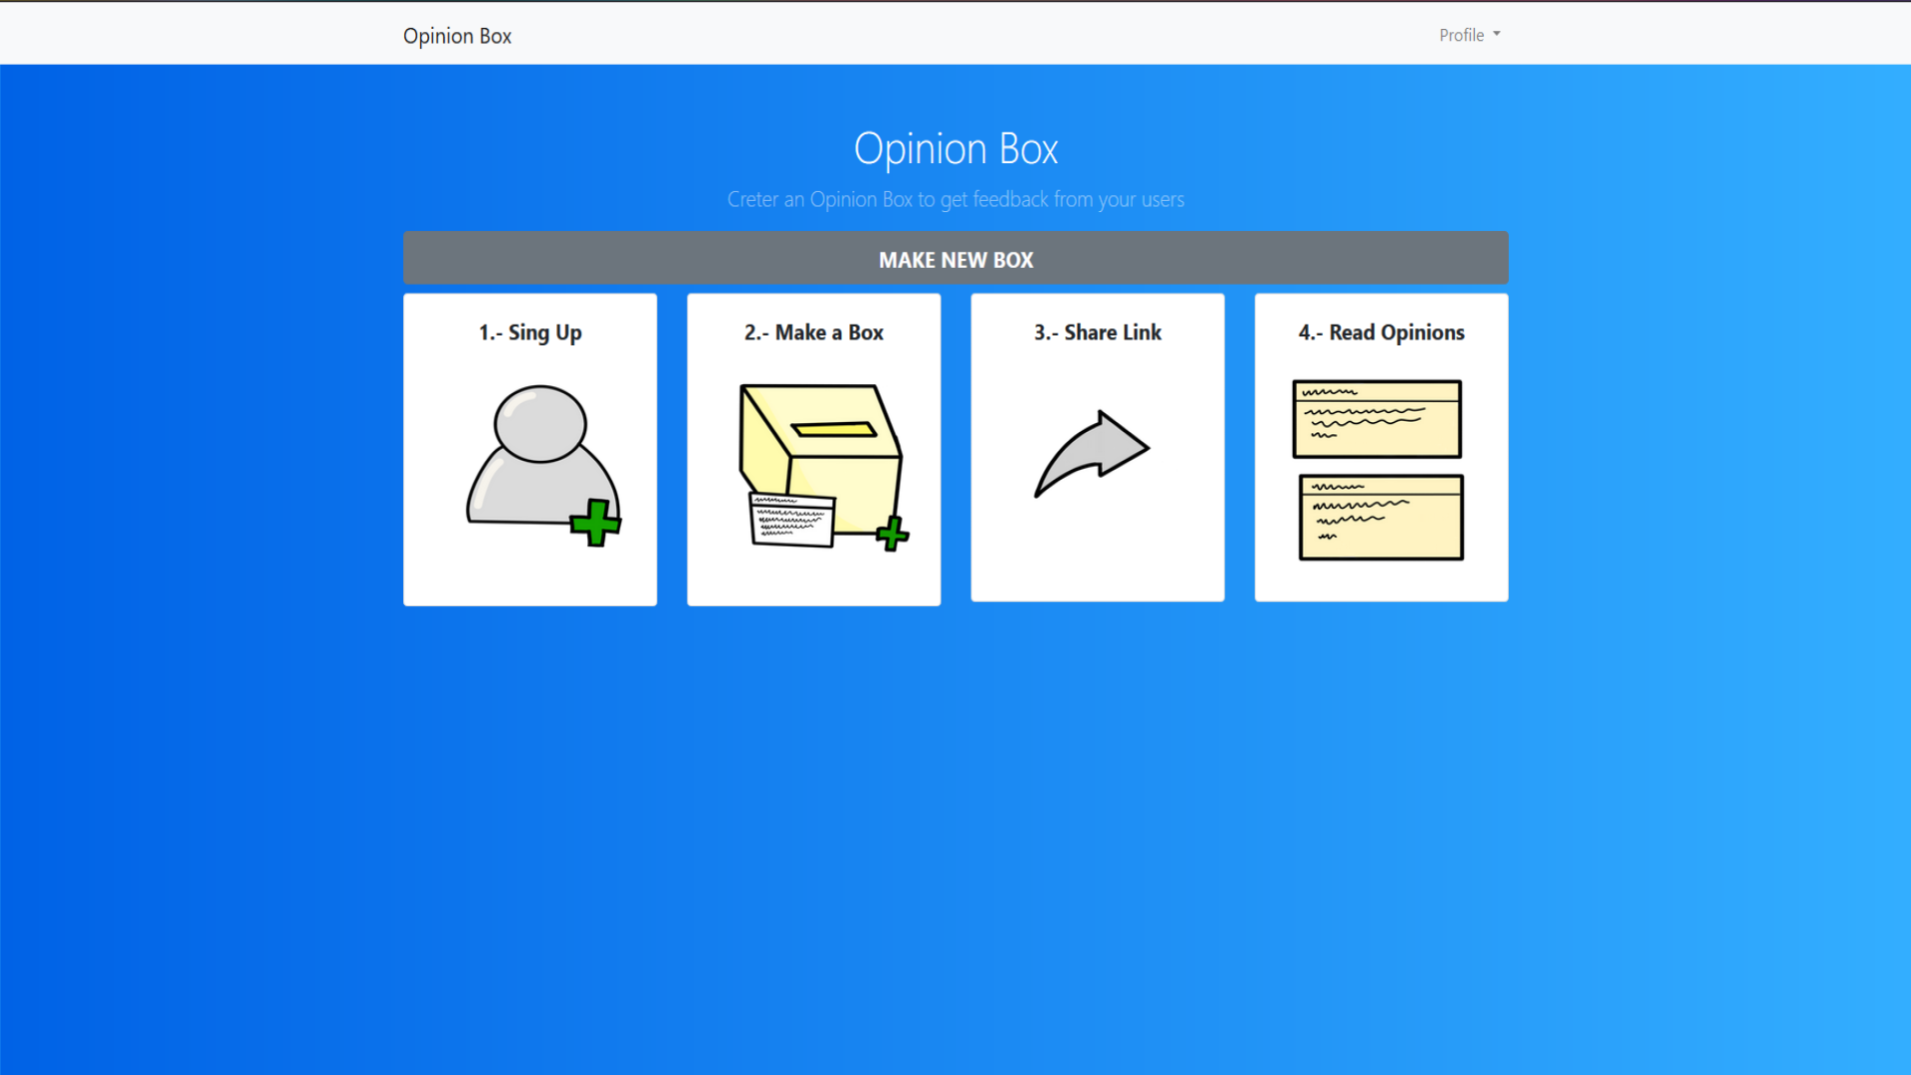This screenshot has height=1075, width=1911.
Task: Click the '3.- Share Link' heading
Action: 1097,332
